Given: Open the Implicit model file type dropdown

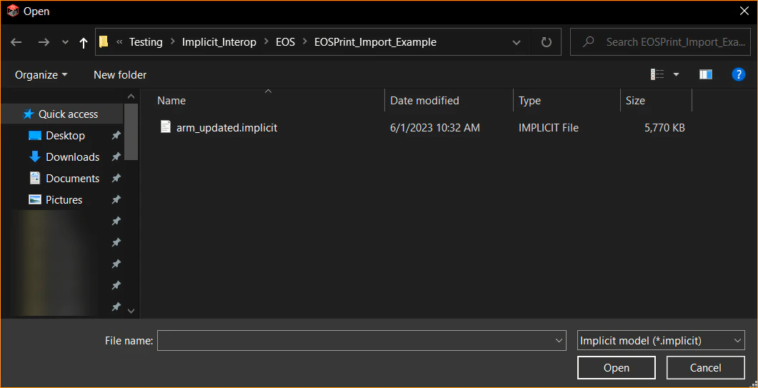Looking at the screenshot, I should [x=661, y=341].
